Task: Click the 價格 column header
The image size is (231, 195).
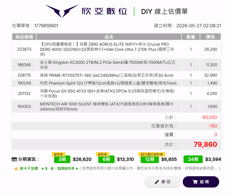Action: pyautogui.click(x=210, y=37)
